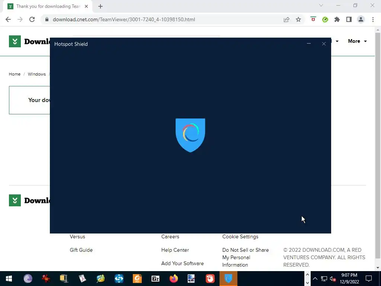381x286 pixels.
Task: Open the Gift Guide footer link
Action: tap(81, 250)
